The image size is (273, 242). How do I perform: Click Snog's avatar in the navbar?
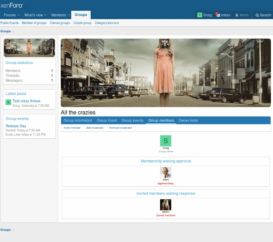pos(200,15)
